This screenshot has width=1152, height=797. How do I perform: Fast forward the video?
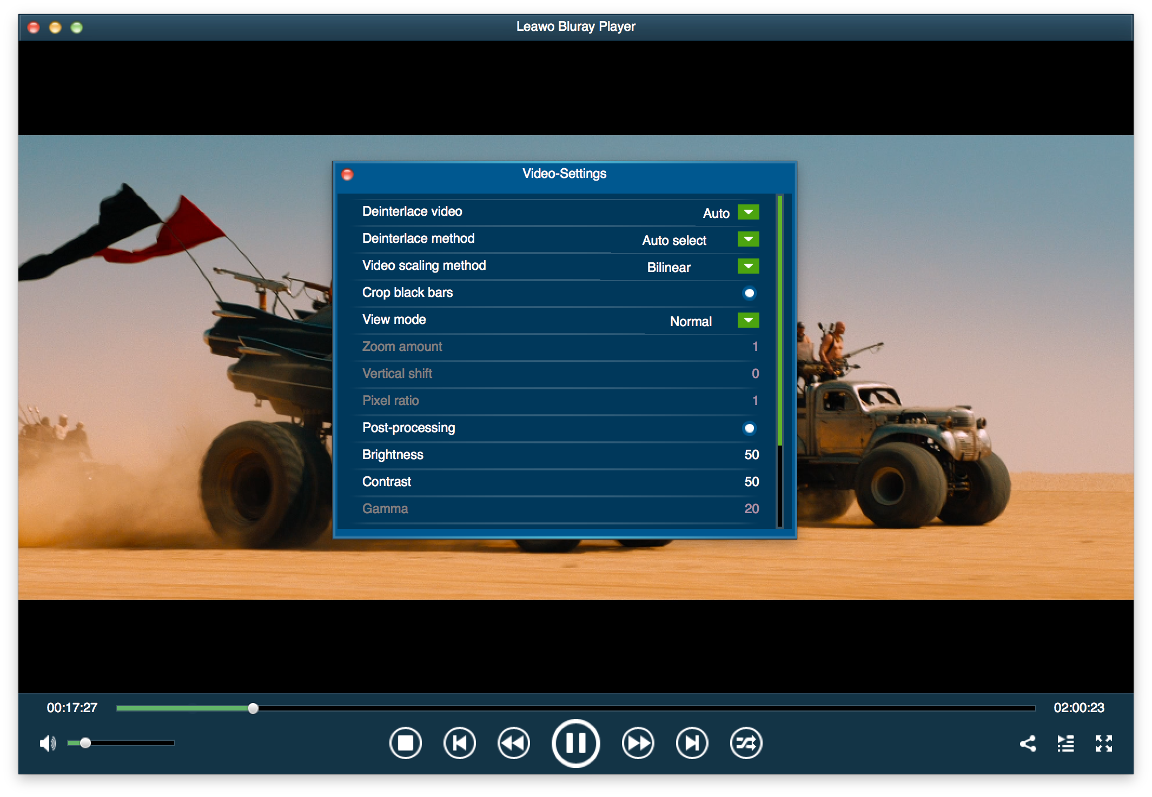638,743
